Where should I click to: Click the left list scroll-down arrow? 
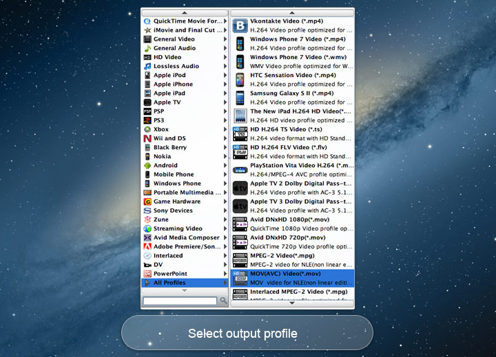tap(185, 291)
